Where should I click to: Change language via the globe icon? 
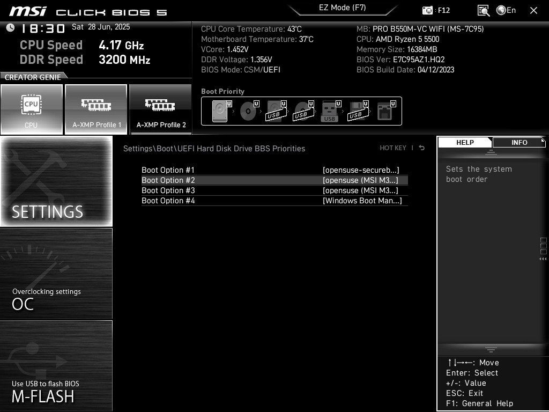[501, 10]
